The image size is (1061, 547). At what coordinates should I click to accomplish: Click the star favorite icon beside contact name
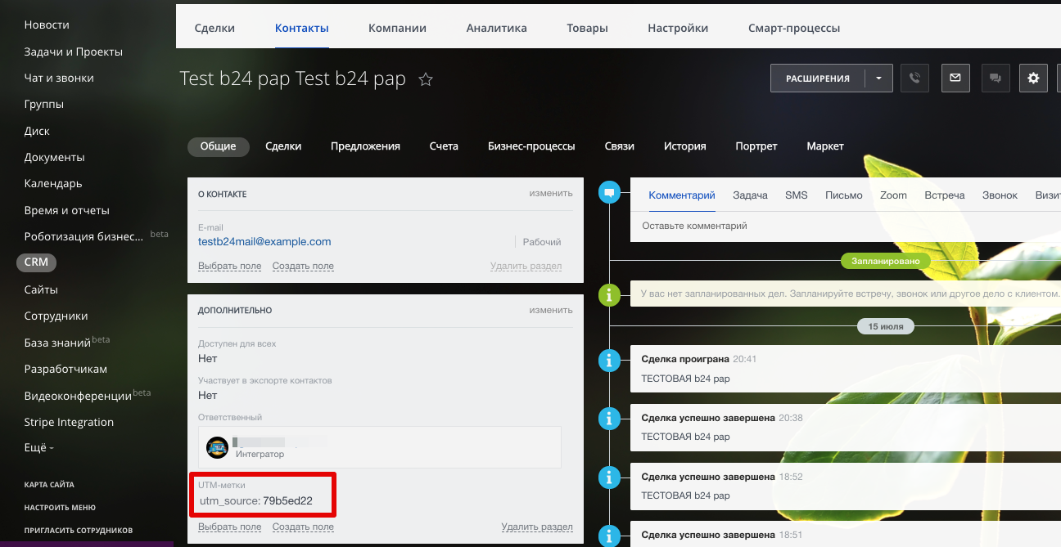tap(426, 79)
